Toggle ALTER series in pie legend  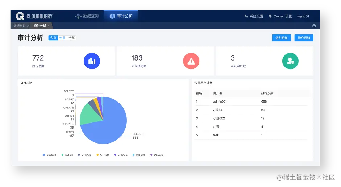67,155
